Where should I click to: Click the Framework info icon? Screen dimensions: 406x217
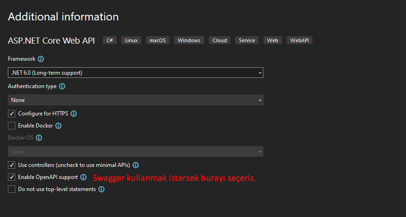(41, 59)
